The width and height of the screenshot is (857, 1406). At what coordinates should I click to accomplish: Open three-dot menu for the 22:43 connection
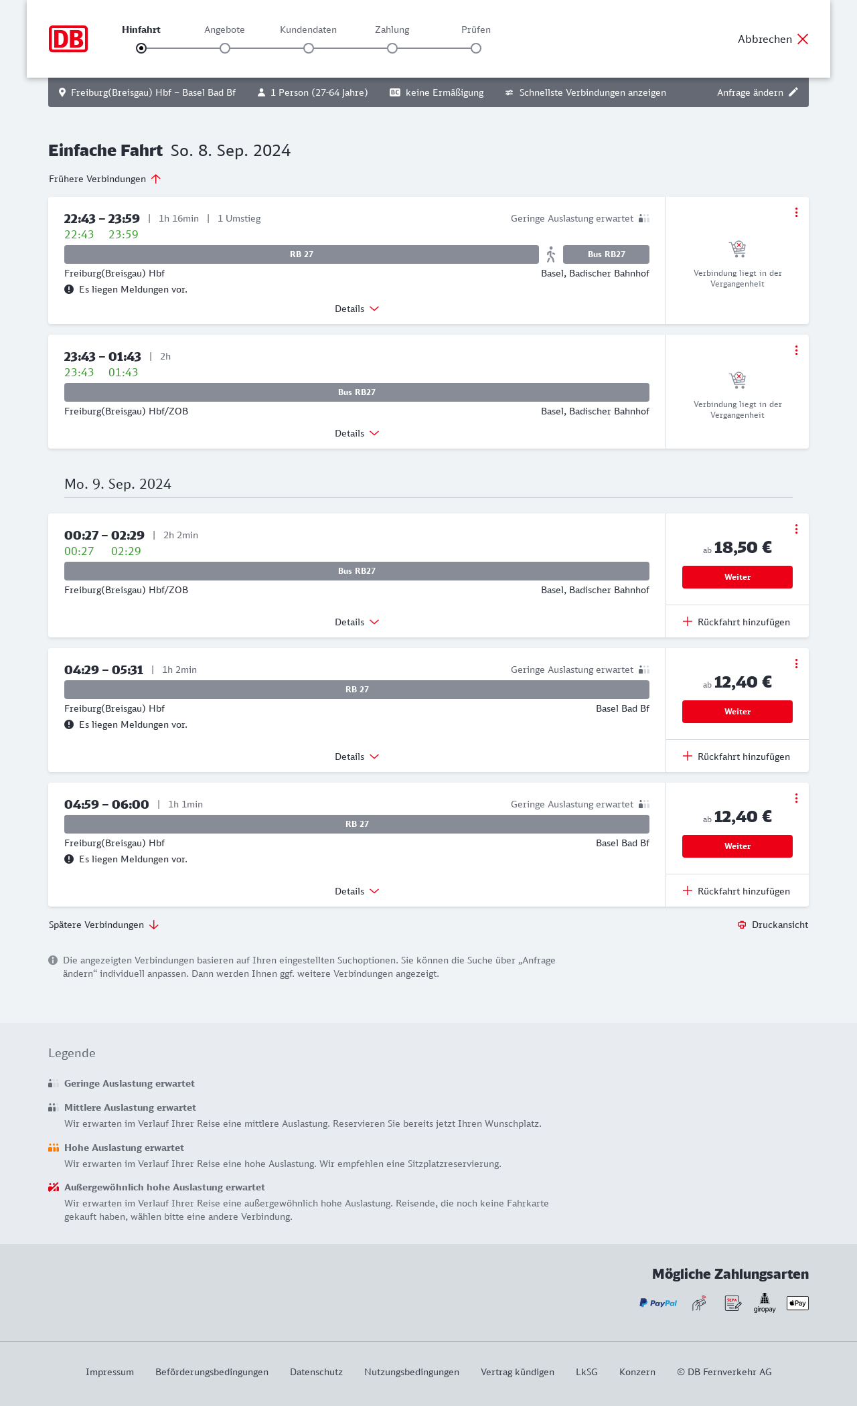pyautogui.click(x=796, y=212)
